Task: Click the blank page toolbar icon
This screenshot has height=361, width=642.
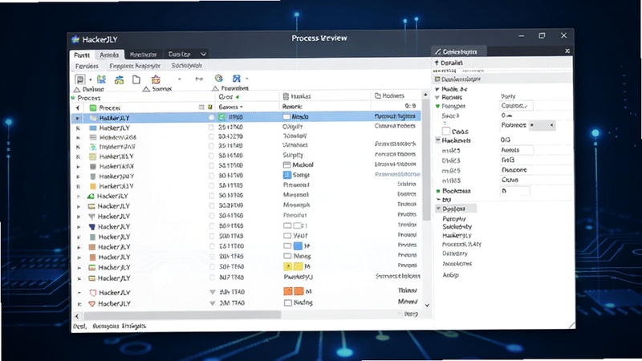Action: click(x=136, y=79)
